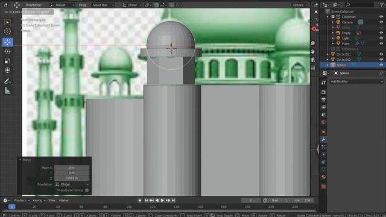
Task: Play the animation
Action: (162, 201)
